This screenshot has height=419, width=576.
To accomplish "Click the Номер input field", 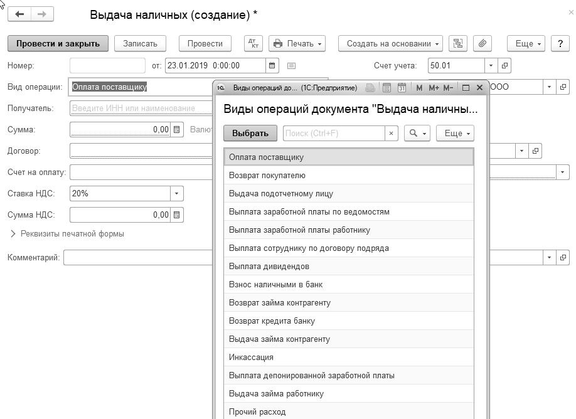I will (x=108, y=66).
